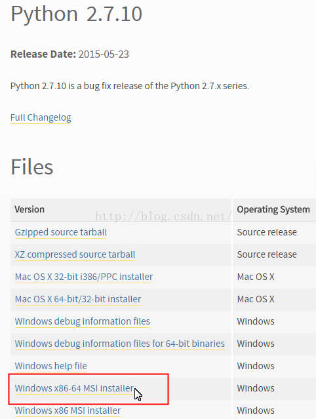Click the release date 2015-05-23 text

(x=104, y=54)
